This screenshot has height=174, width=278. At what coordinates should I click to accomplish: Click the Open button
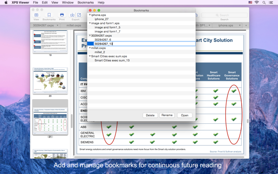185,115
